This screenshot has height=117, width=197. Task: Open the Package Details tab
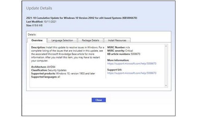(x=90, y=40)
